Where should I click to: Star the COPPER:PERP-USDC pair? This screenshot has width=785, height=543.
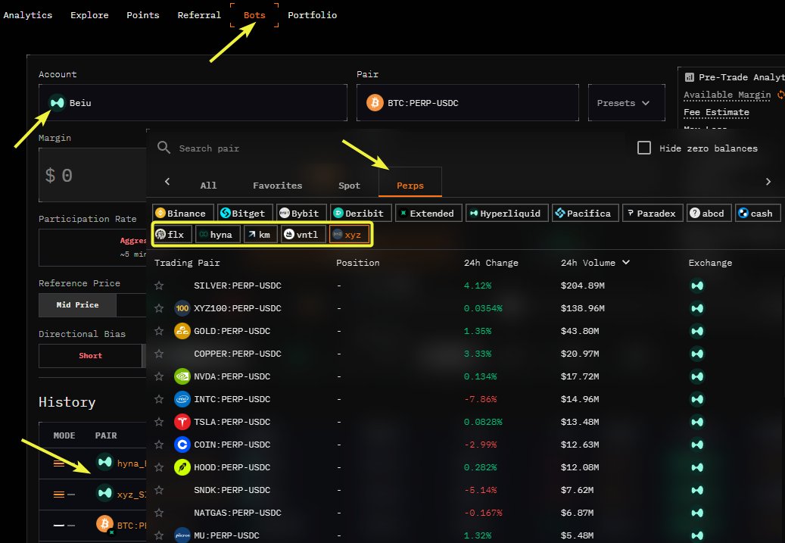[159, 354]
